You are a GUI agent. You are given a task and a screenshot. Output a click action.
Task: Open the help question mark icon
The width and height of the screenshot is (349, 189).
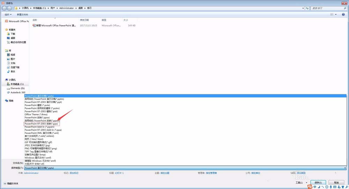pos(343,14)
